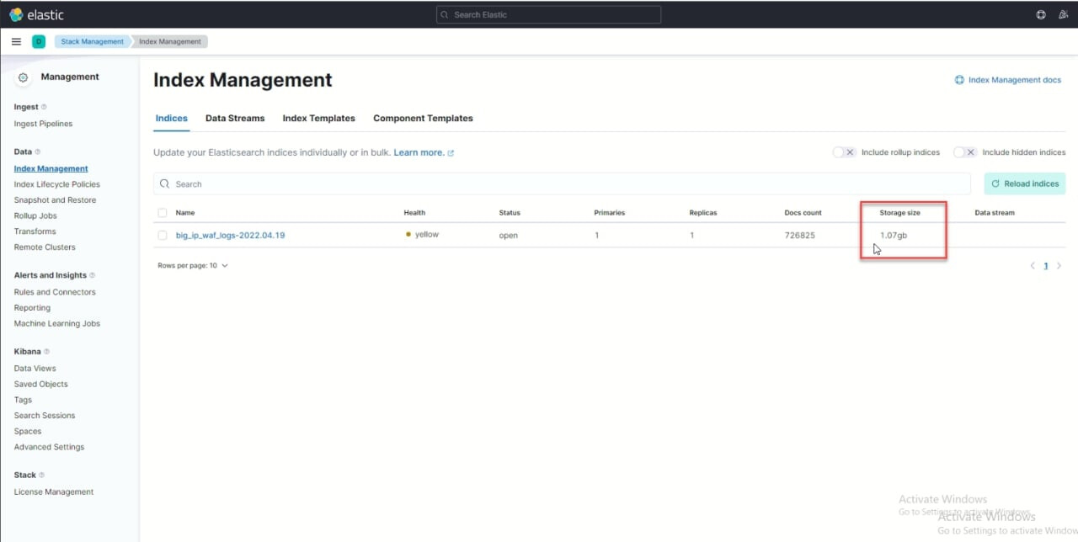This screenshot has height=542, width=1078.
Task: Click the indices Search input field
Action: tap(562, 184)
